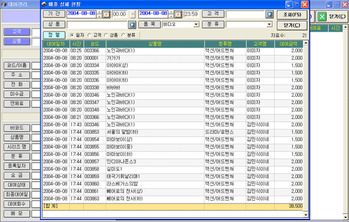This screenshot has width=349, height=222.
Task: Click the 메모 button in 대여관리
Action: click(x=17, y=213)
